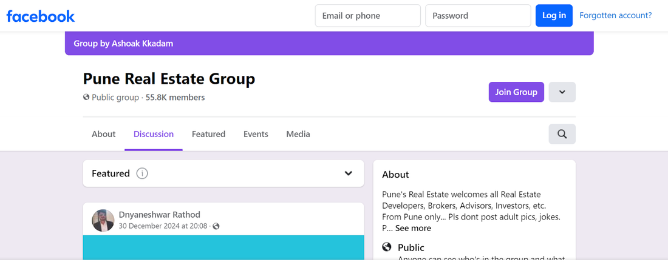Click the Featured info icon
The height and width of the screenshot is (262, 668).
142,173
